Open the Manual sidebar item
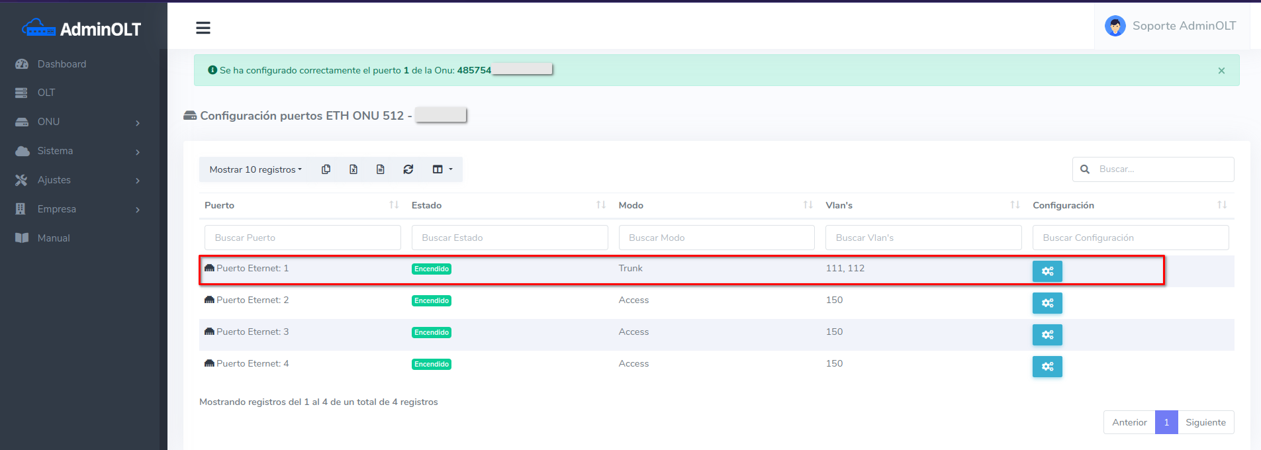The image size is (1261, 450). point(54,238)
